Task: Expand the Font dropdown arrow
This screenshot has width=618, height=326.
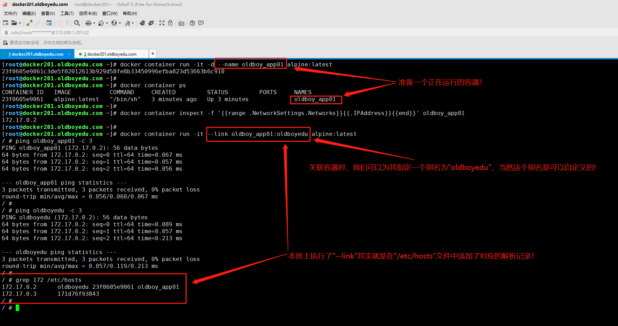Action: (x=133, y=23)
